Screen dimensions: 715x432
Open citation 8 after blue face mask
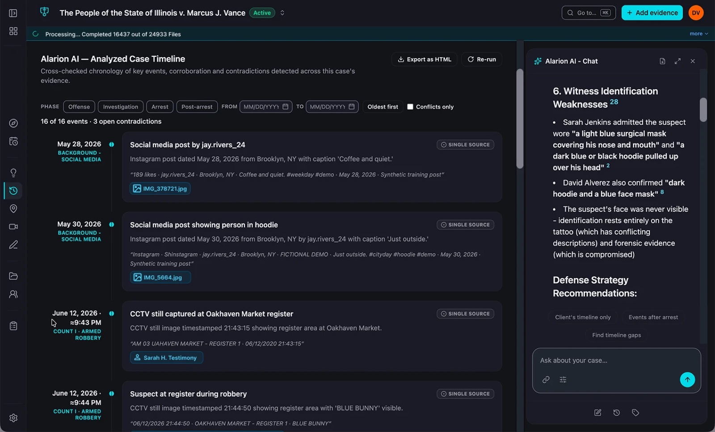coord(662,192)
